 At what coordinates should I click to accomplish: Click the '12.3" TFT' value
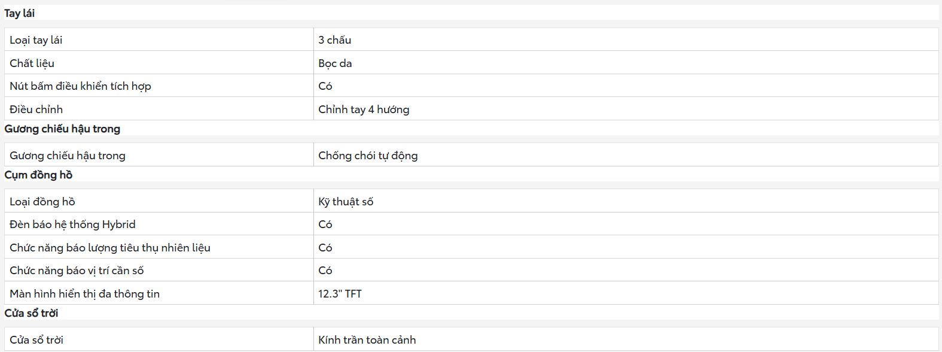(340, 294)
